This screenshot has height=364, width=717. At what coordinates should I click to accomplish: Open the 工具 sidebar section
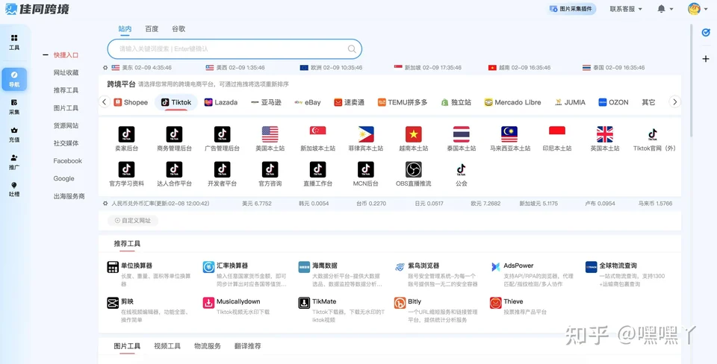(14, 42)
